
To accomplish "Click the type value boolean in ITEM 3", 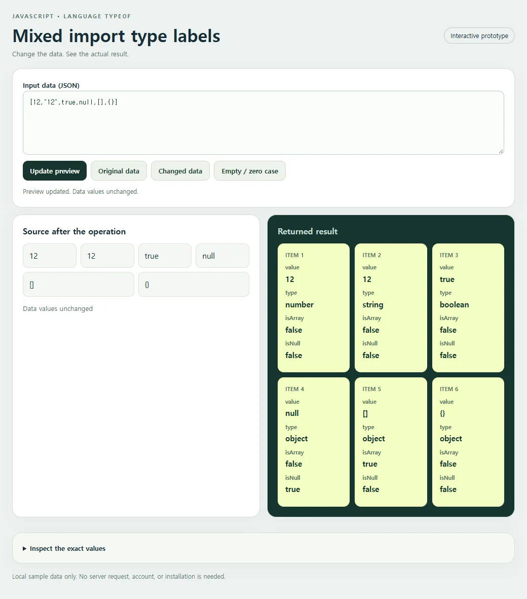I will coord(454,304).
